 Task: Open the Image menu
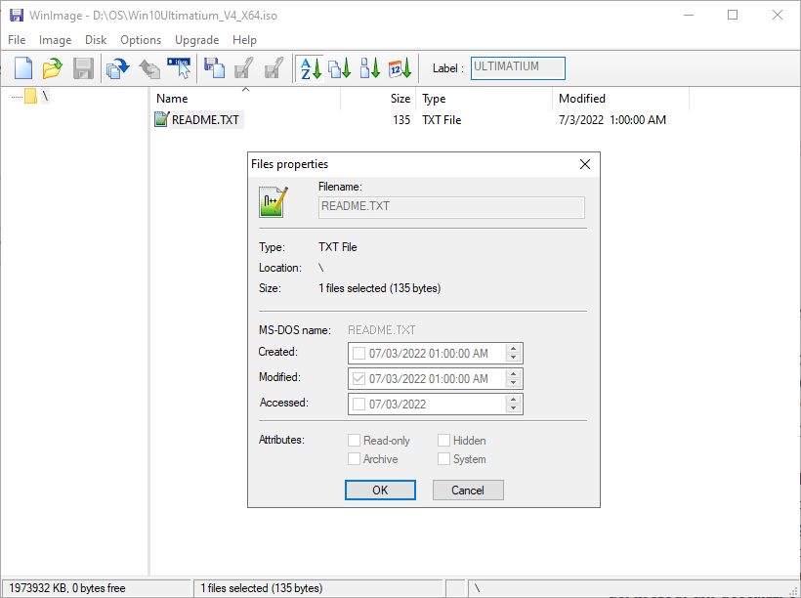pos(55,40)
